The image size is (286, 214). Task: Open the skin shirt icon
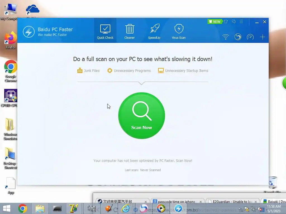pyautogui.click(x=226, y=21)
